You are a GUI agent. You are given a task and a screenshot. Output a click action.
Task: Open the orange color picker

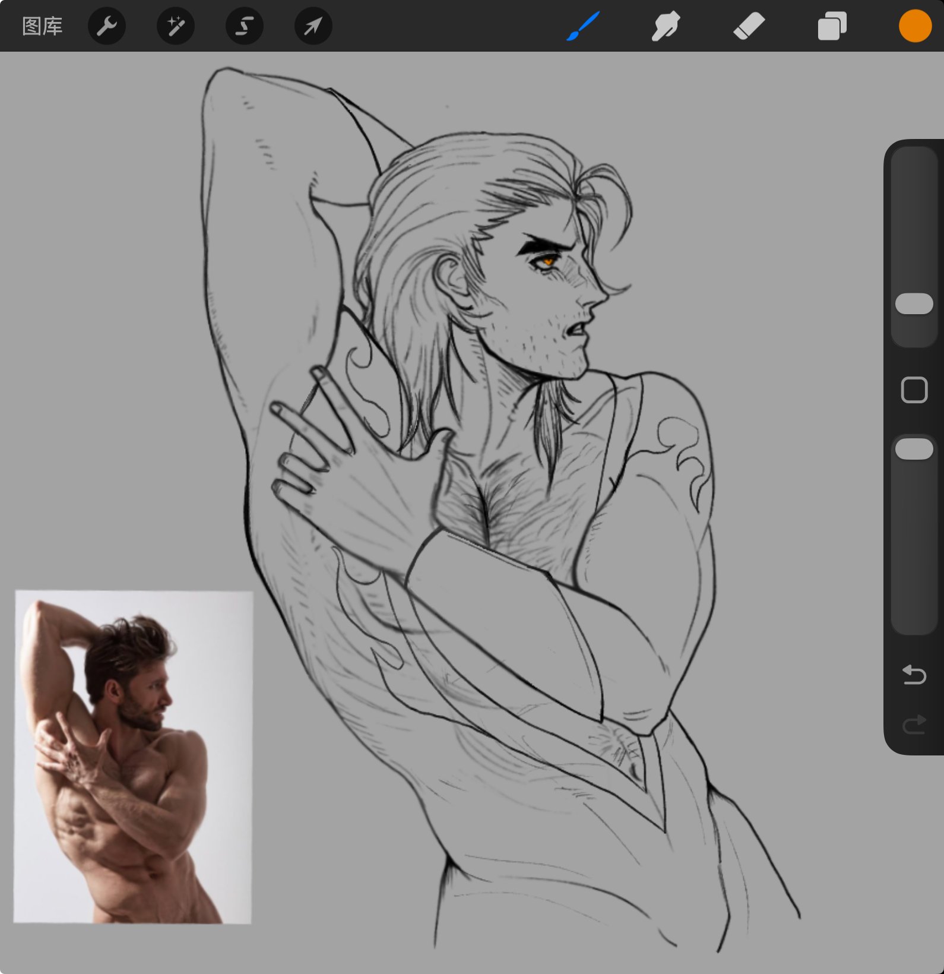click(915, 26)
